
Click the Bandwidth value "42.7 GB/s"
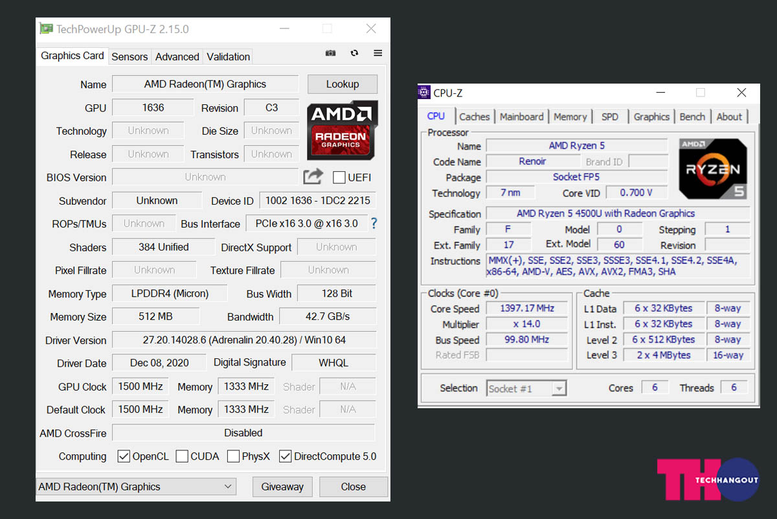(x=328, y=317)
